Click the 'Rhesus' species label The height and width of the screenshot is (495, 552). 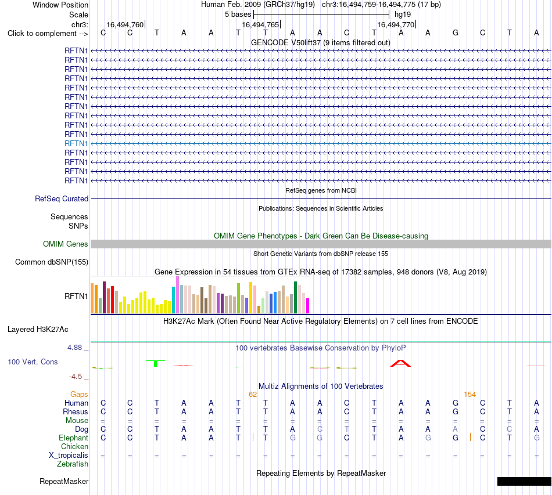click(x=76, y=411)
